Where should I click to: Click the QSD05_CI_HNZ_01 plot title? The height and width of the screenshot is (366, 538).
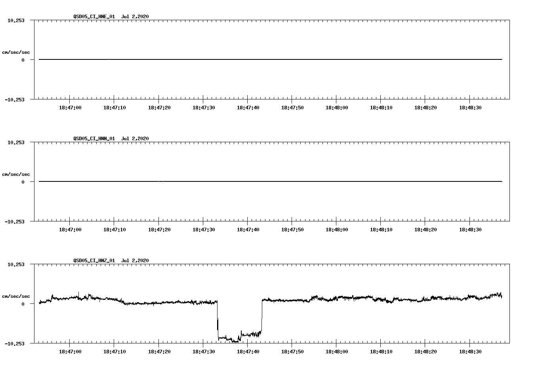click(111, 261)
